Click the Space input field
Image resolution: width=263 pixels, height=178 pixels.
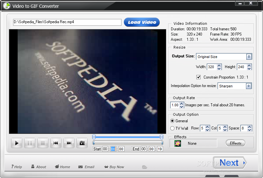click(x=244, y=128)
